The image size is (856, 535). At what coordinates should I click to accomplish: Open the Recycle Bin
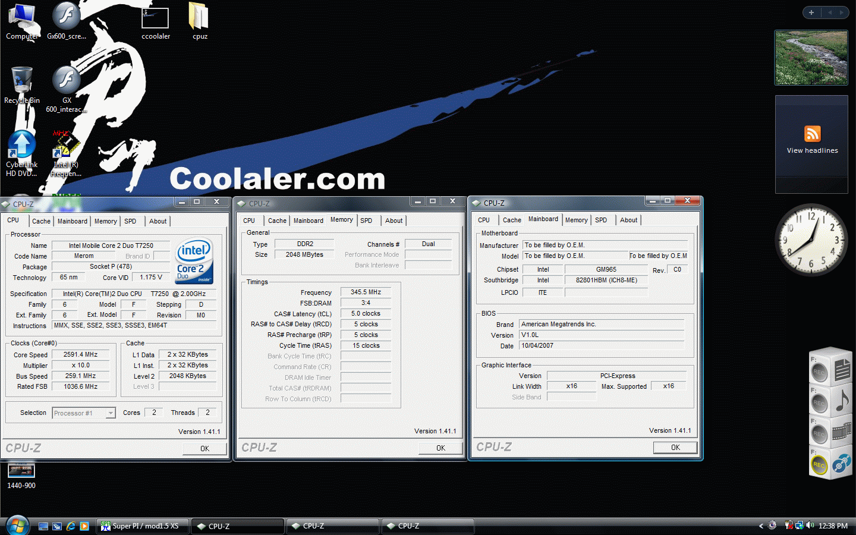click(22, 85)
